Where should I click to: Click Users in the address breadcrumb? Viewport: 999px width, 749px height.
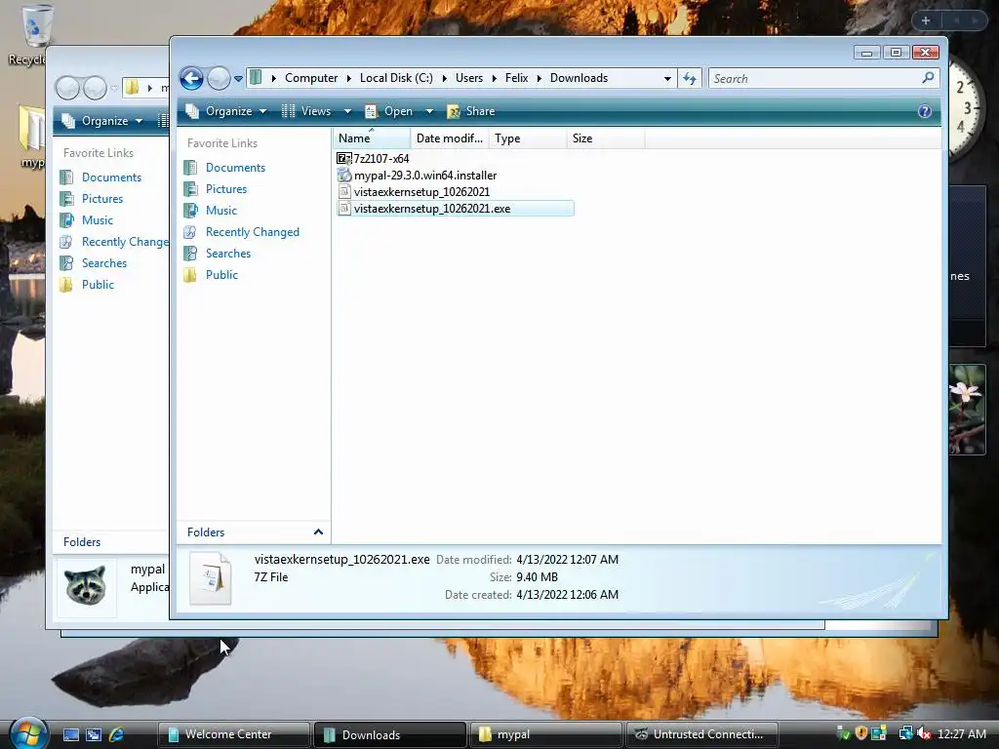click(469, 78)
